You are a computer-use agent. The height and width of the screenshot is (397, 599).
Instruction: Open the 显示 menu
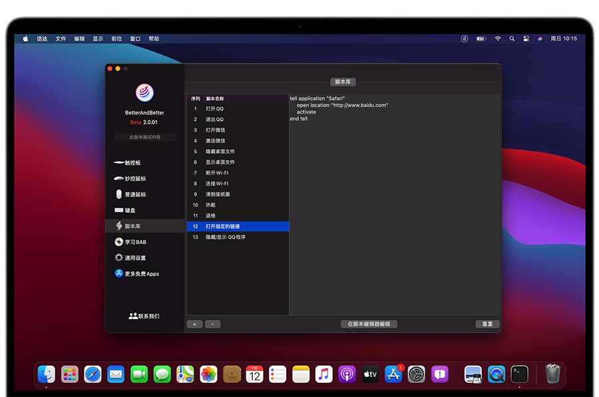pyautogui.click(x=98, y=39)
